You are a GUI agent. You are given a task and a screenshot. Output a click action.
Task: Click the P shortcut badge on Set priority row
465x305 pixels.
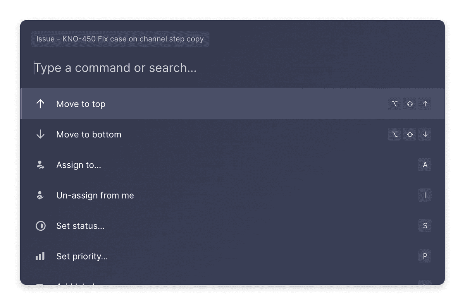coord(425,256)
